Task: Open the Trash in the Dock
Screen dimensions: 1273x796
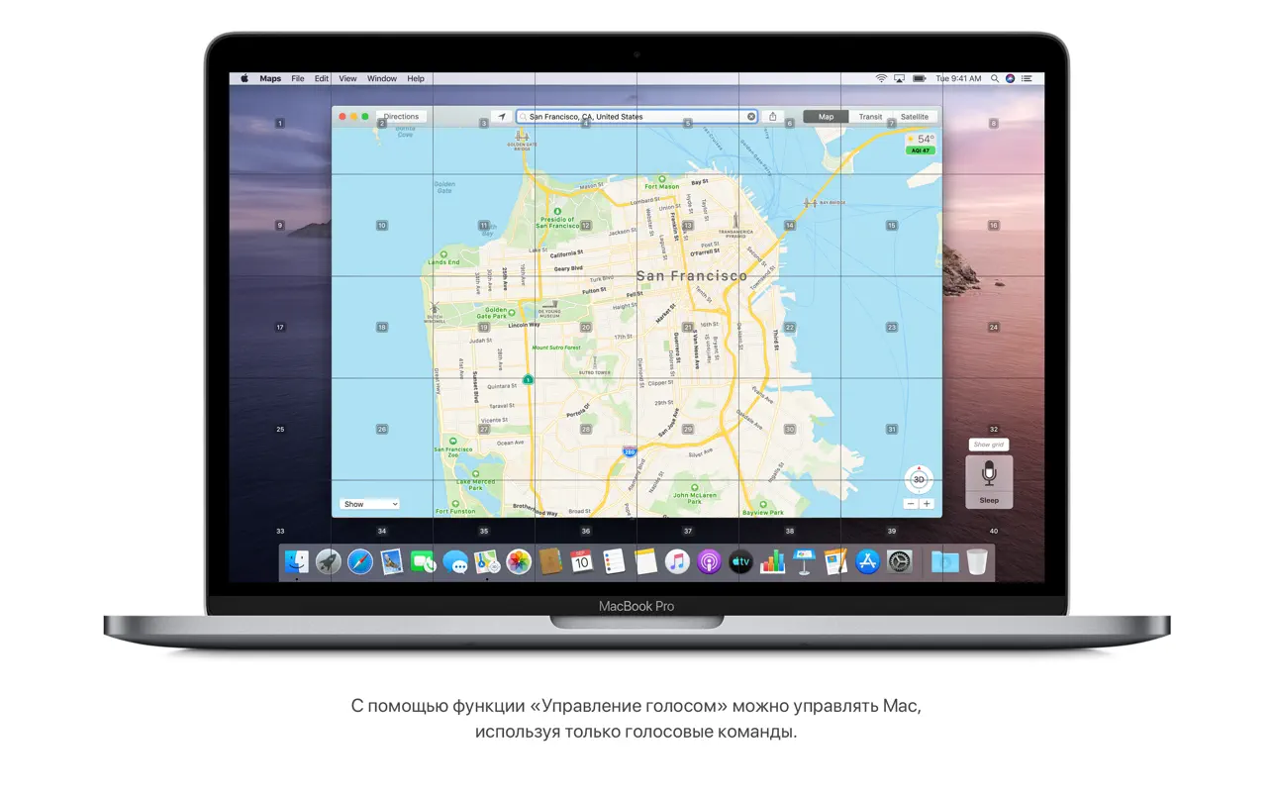Action: (x=977, y=562)
